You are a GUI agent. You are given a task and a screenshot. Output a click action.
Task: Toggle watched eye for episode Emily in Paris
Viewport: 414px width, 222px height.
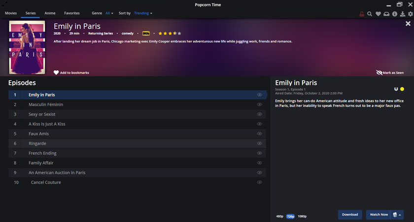coord(260,95)
